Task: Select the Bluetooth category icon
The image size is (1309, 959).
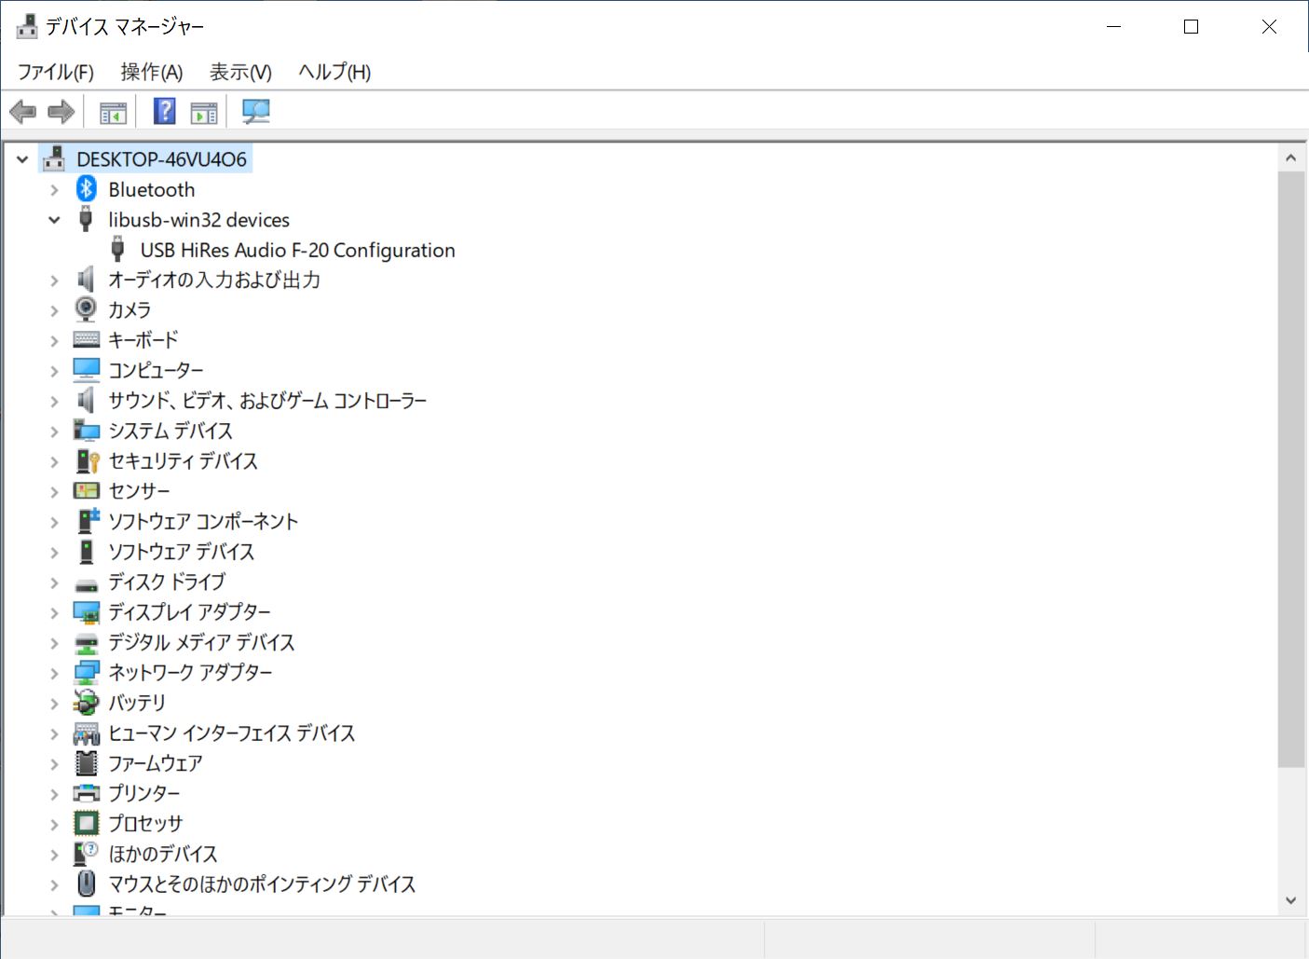Action: coord(87,189)
